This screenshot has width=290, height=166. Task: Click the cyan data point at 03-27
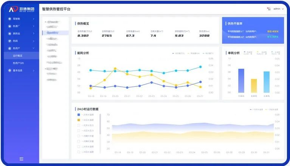(200, 67)
